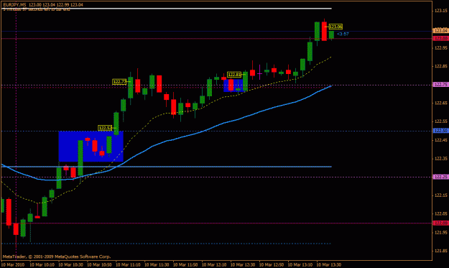449x268 pixels.
Task: Click the '10 Mar 2010' time axis label
Action: [13, 265]
